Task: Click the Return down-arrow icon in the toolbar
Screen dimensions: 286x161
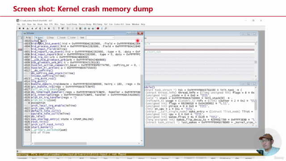Action: 32,29
